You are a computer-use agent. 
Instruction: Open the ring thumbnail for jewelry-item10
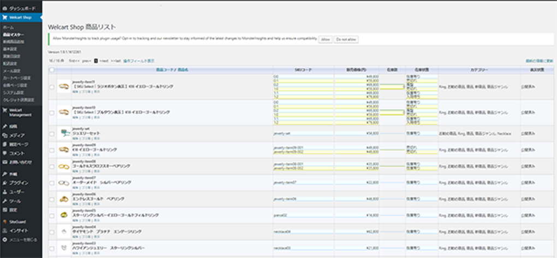point(64,112)
